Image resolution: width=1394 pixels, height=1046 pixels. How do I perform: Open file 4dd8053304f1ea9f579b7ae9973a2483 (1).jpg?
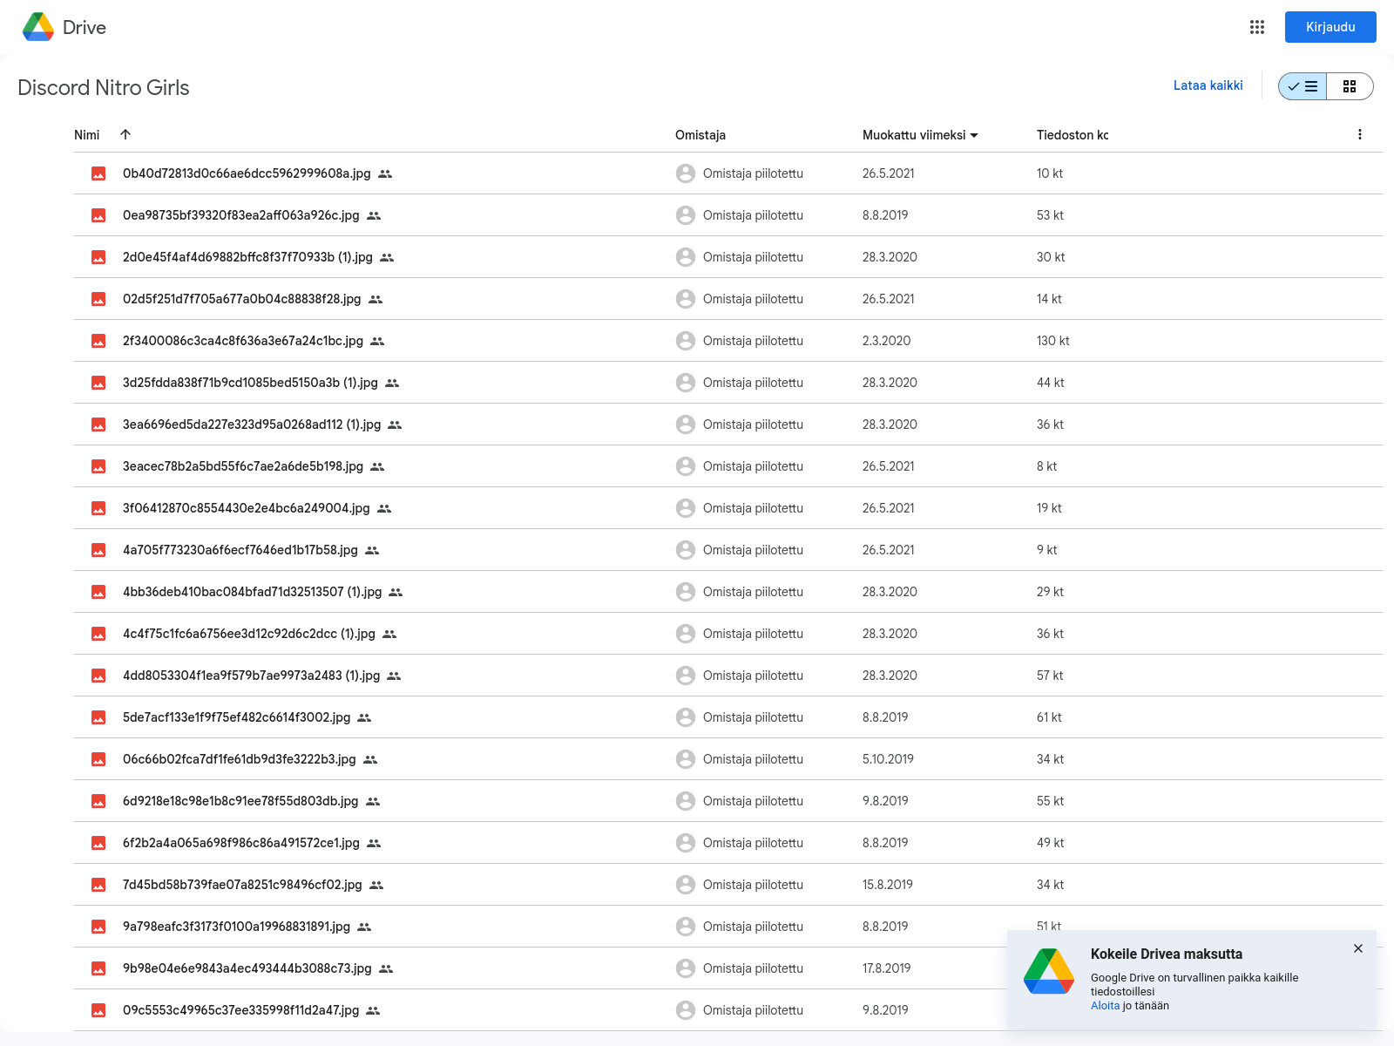click(x=251, y=676)
